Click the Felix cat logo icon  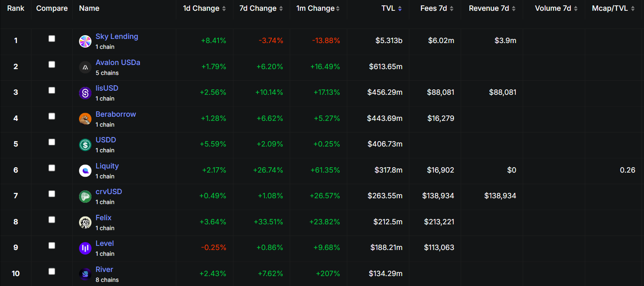85,222
